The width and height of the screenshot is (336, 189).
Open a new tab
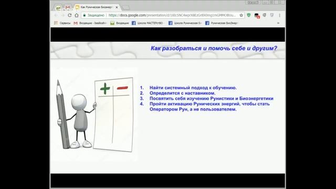(x=126, y=7)
